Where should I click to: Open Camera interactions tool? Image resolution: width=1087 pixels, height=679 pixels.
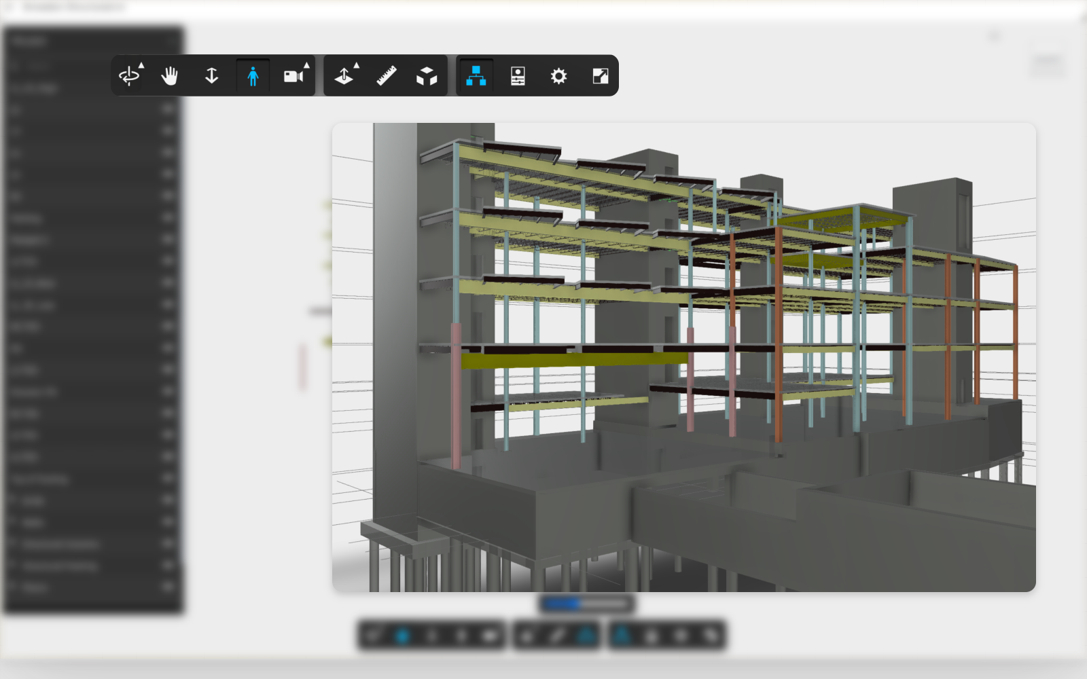[295, 75]
